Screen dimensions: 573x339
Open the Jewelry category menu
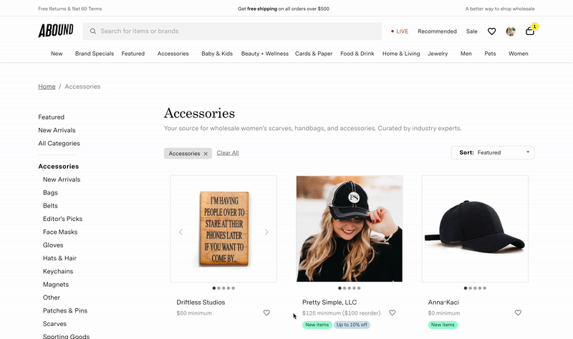(x=438, y=54)
